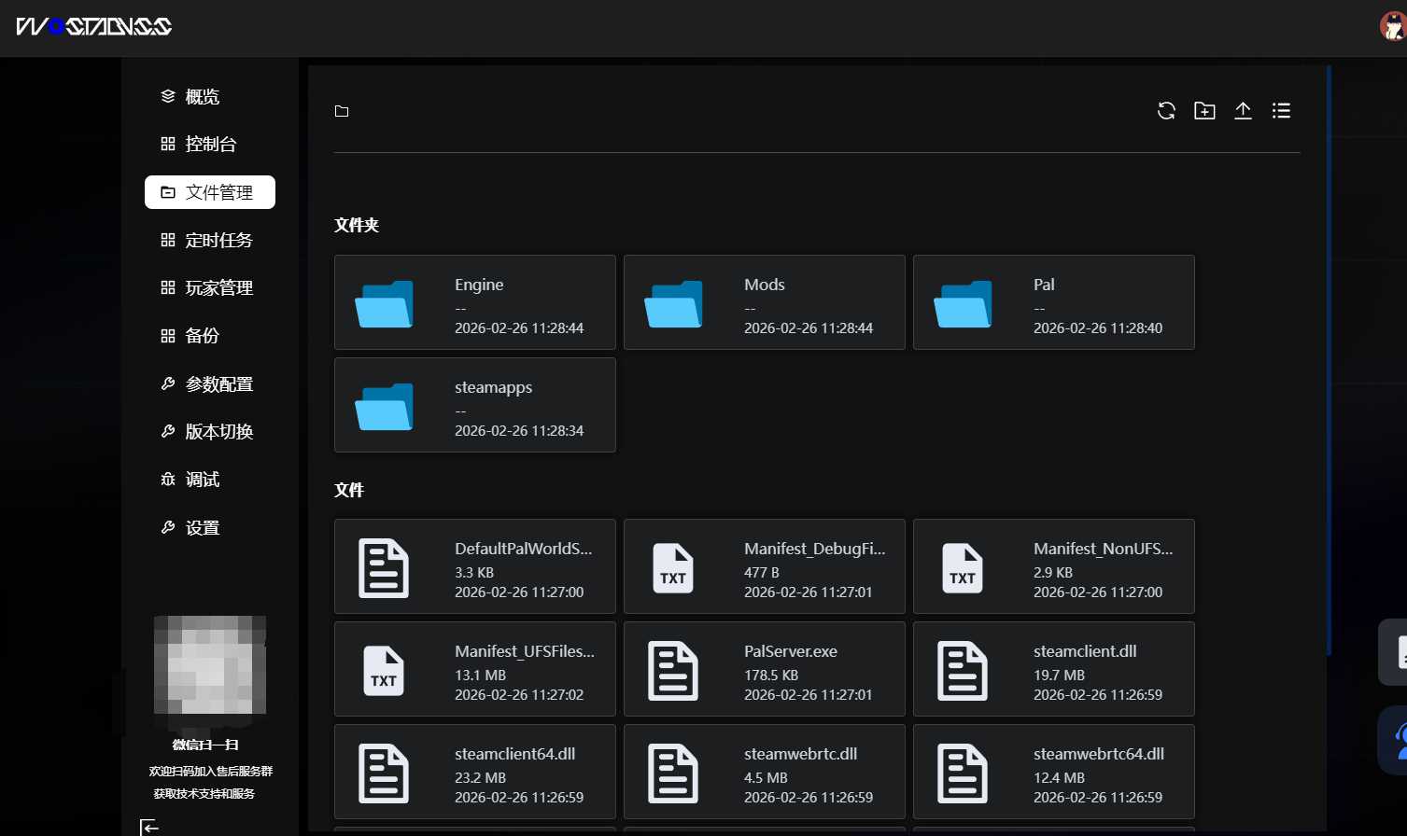Click the Manifest_NonUFS... TXT icon

tap(963, 567)
